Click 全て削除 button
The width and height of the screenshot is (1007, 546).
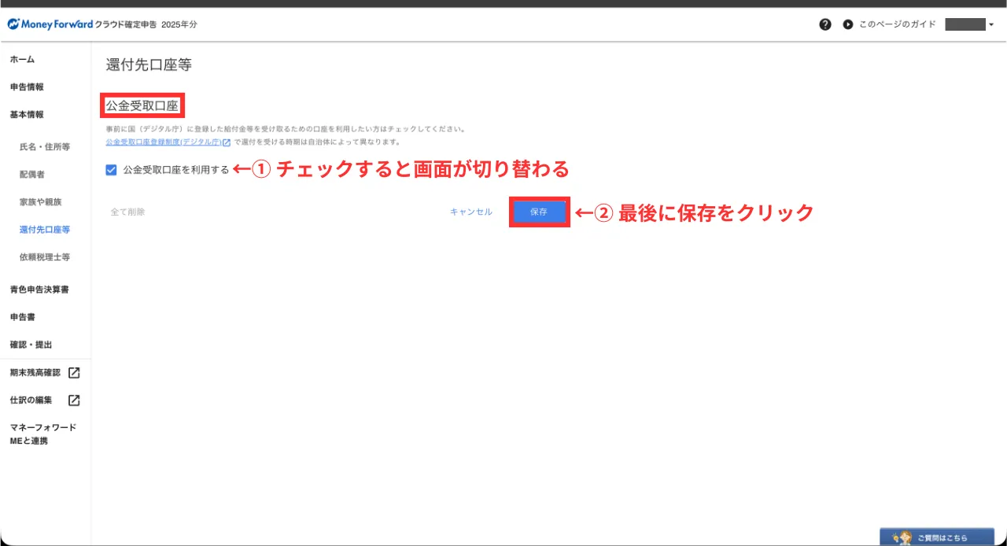pos(127,212)
